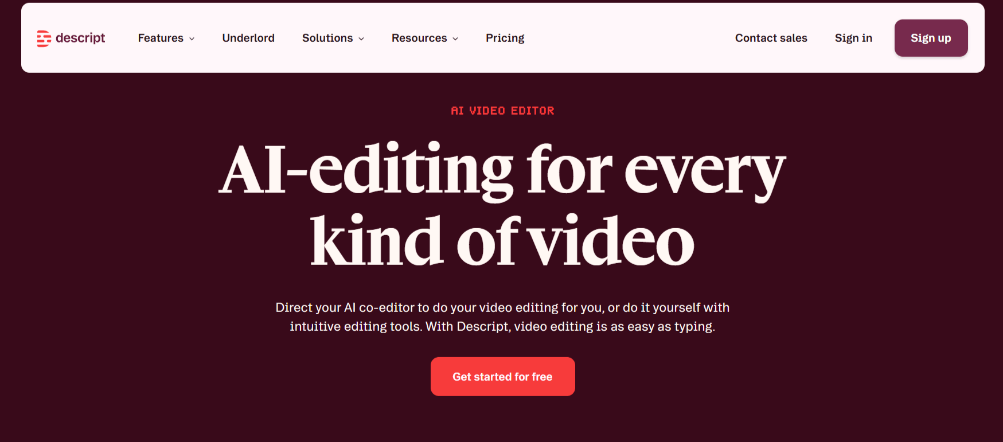This screenshot has width=1003, height=442.
Task: Click the 'intuitive editing tools' description line
Action: [502, 326]
